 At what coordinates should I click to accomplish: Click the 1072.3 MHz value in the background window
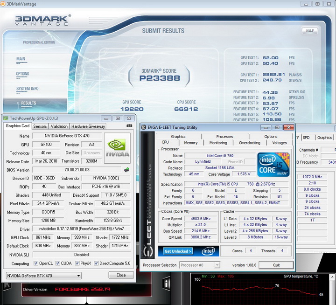[x=312, y=177]
